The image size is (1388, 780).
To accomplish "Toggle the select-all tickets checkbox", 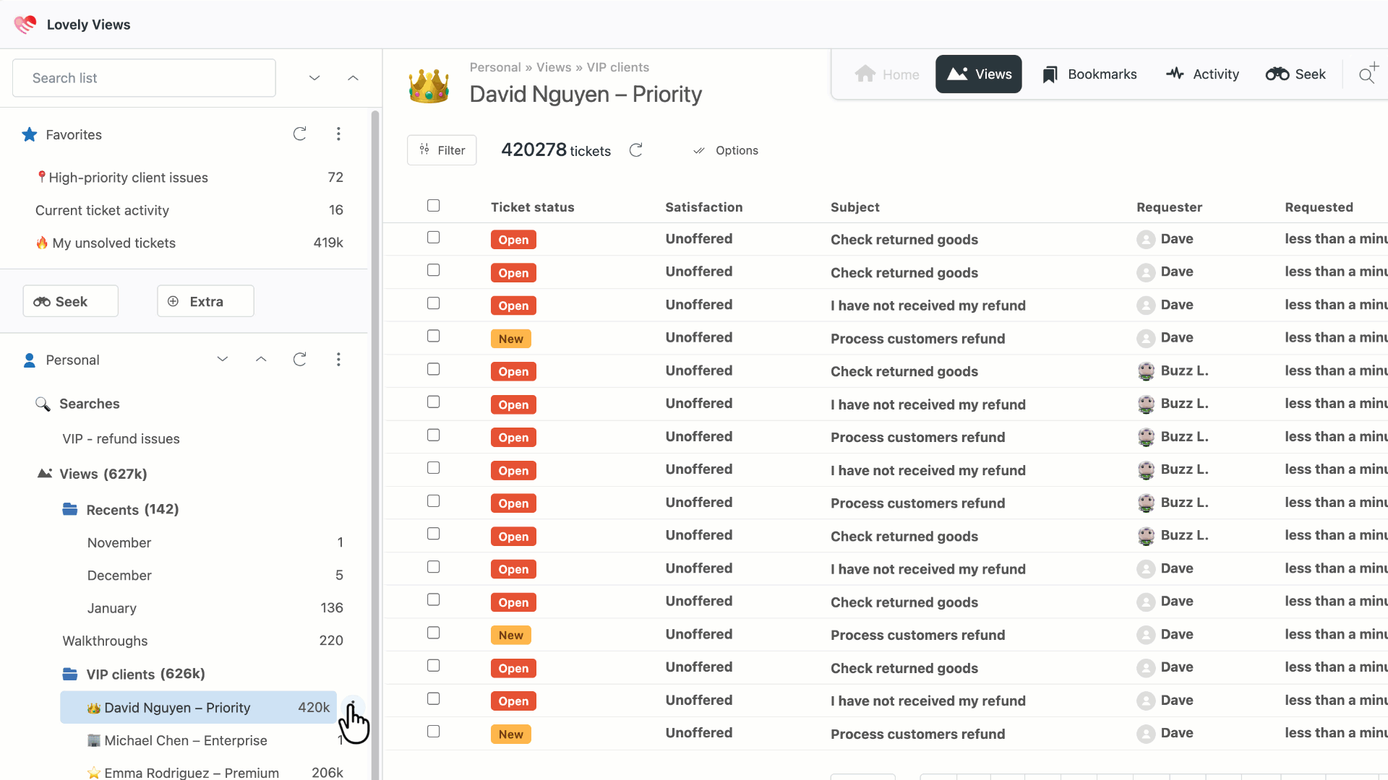I will point(433,206).
